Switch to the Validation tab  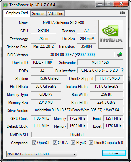55,14
